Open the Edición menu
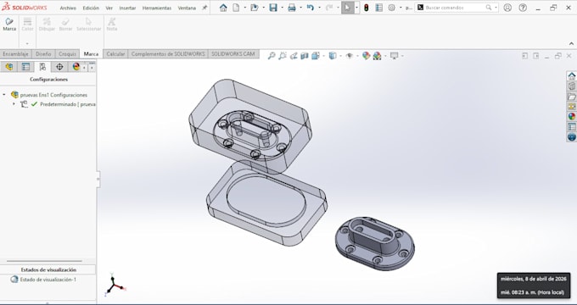Viewport: 577px width, 305px height. (x=91, y=8)
